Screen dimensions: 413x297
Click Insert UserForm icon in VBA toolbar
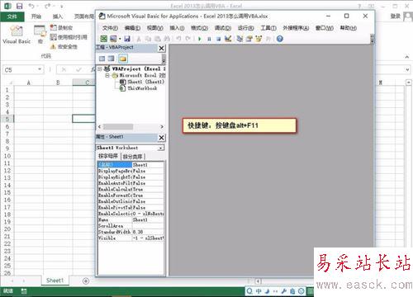113,39
